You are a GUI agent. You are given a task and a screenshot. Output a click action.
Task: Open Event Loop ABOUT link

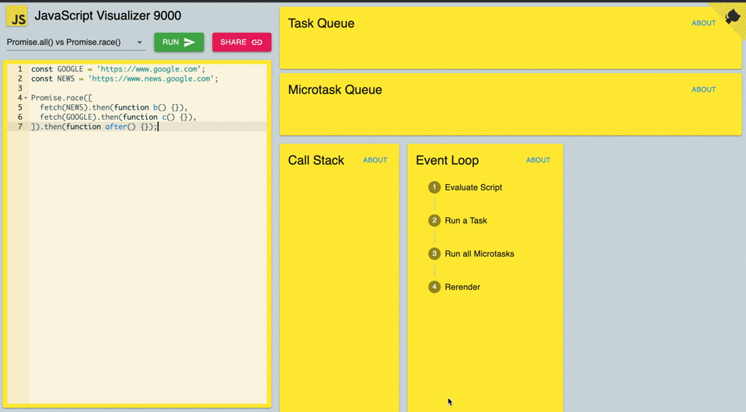538,160
